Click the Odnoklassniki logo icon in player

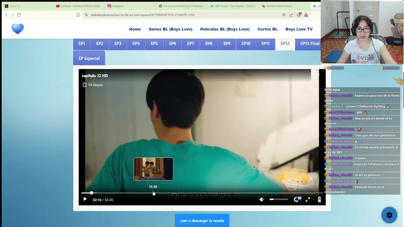point(319,200)
